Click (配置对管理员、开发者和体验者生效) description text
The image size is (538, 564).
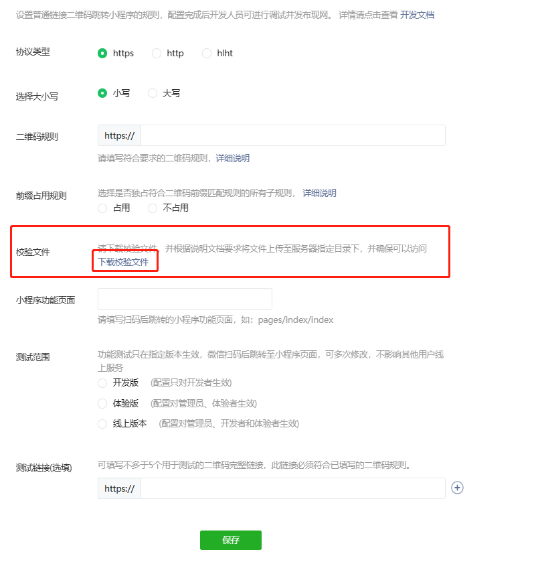coord(229,424)
